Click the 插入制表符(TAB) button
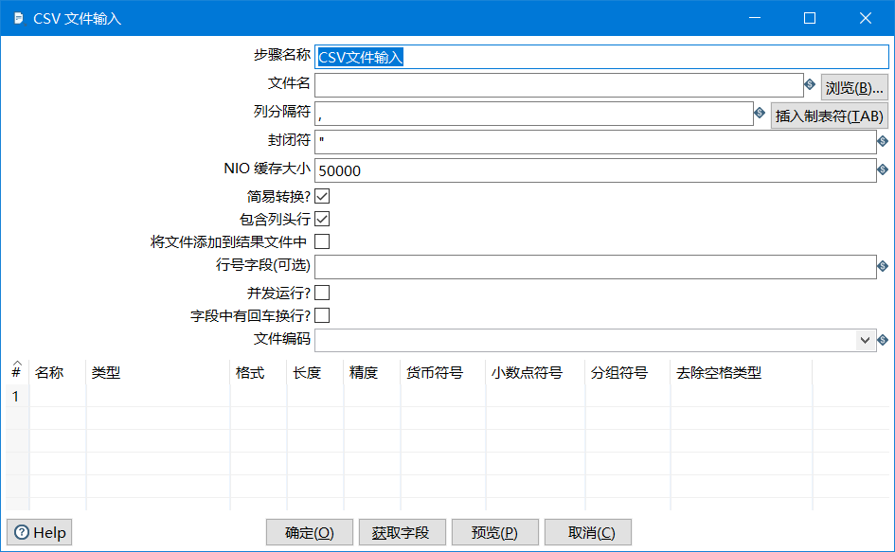 [830, 116]
